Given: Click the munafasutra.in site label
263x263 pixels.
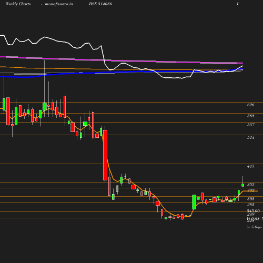Looking at the screenshot, I should point(59,4).
